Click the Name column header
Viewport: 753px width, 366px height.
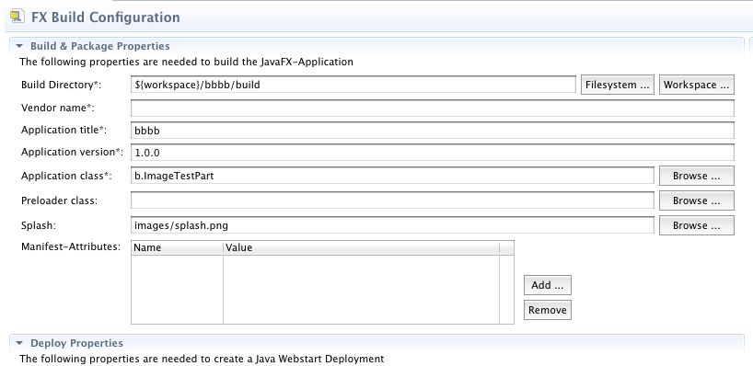[178, 248]
